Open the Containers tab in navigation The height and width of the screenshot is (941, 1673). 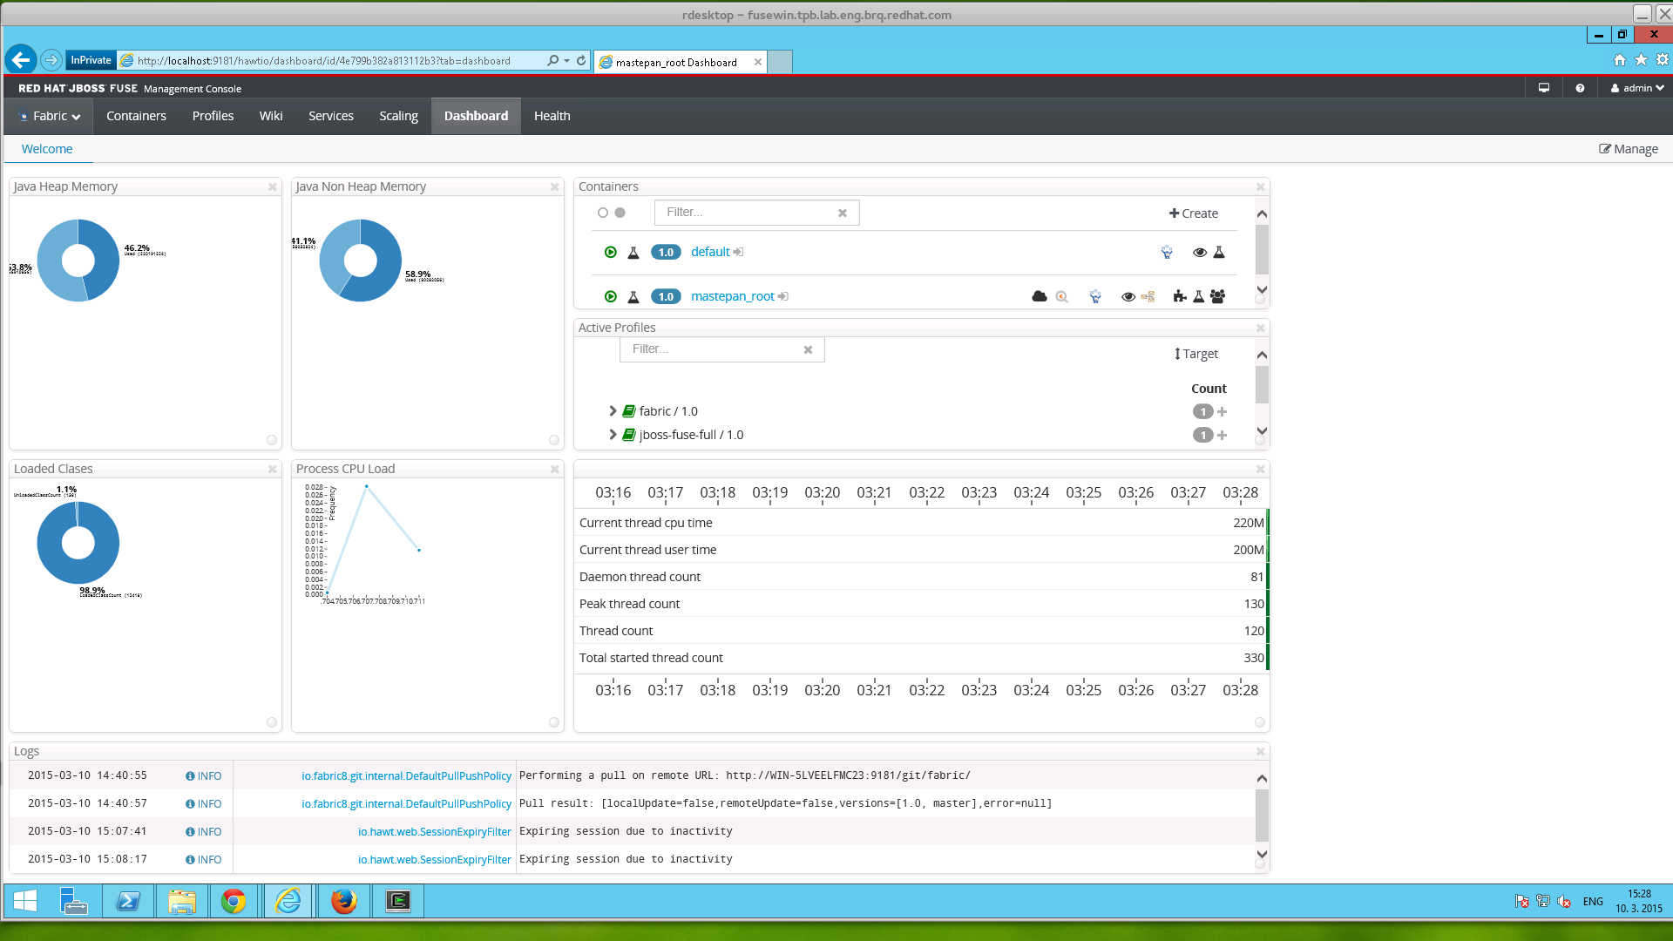coord(136,116)
